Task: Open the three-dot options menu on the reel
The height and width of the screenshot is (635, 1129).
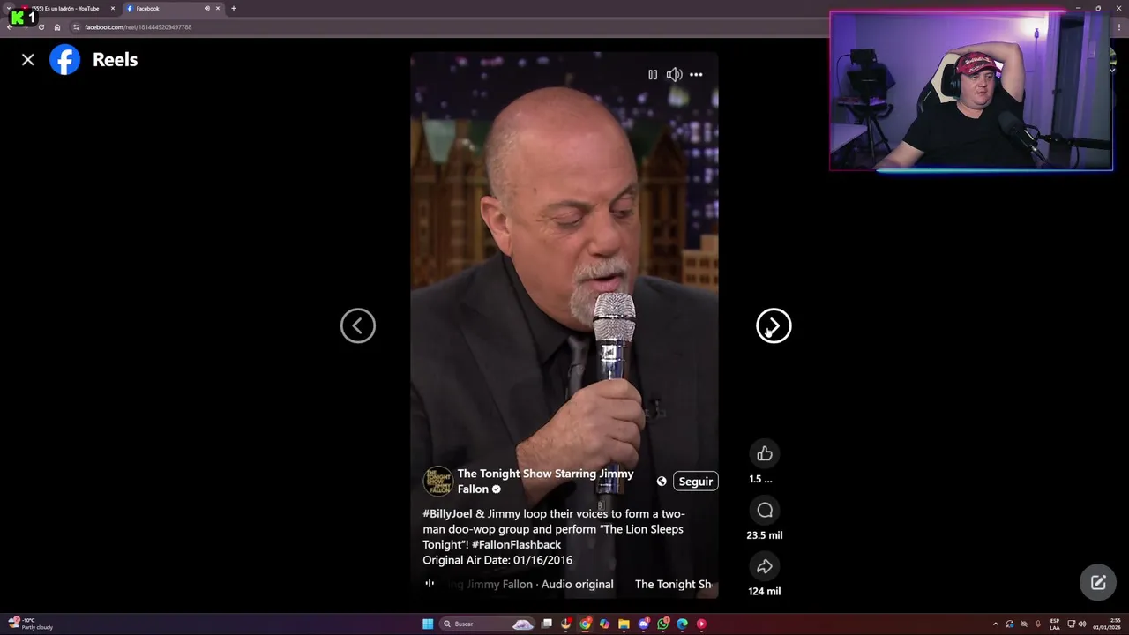Action: coord(696,75)
